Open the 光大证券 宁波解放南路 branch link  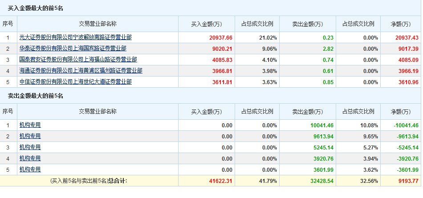[75, 37]
